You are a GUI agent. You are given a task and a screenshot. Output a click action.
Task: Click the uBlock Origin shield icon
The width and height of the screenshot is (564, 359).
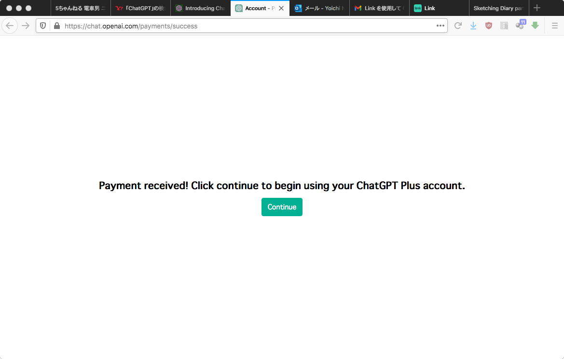488,26
